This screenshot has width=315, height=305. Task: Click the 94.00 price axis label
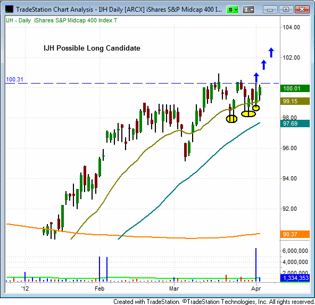[289, 178]
